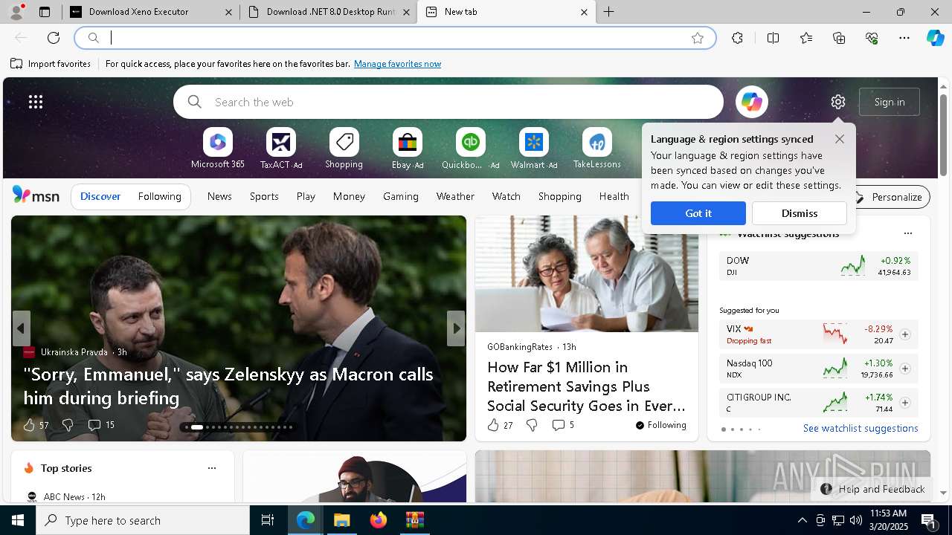The height and width of the screenshot is (535, 952).
Task: Open watchlist card more options menu
Action: point(908,233)
